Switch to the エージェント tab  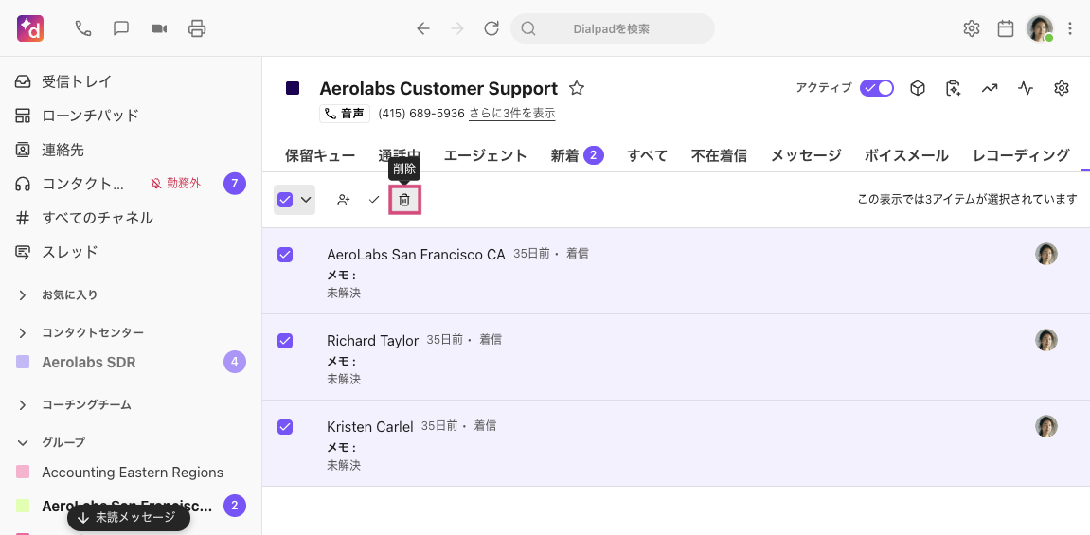click(x=485, y=155)
